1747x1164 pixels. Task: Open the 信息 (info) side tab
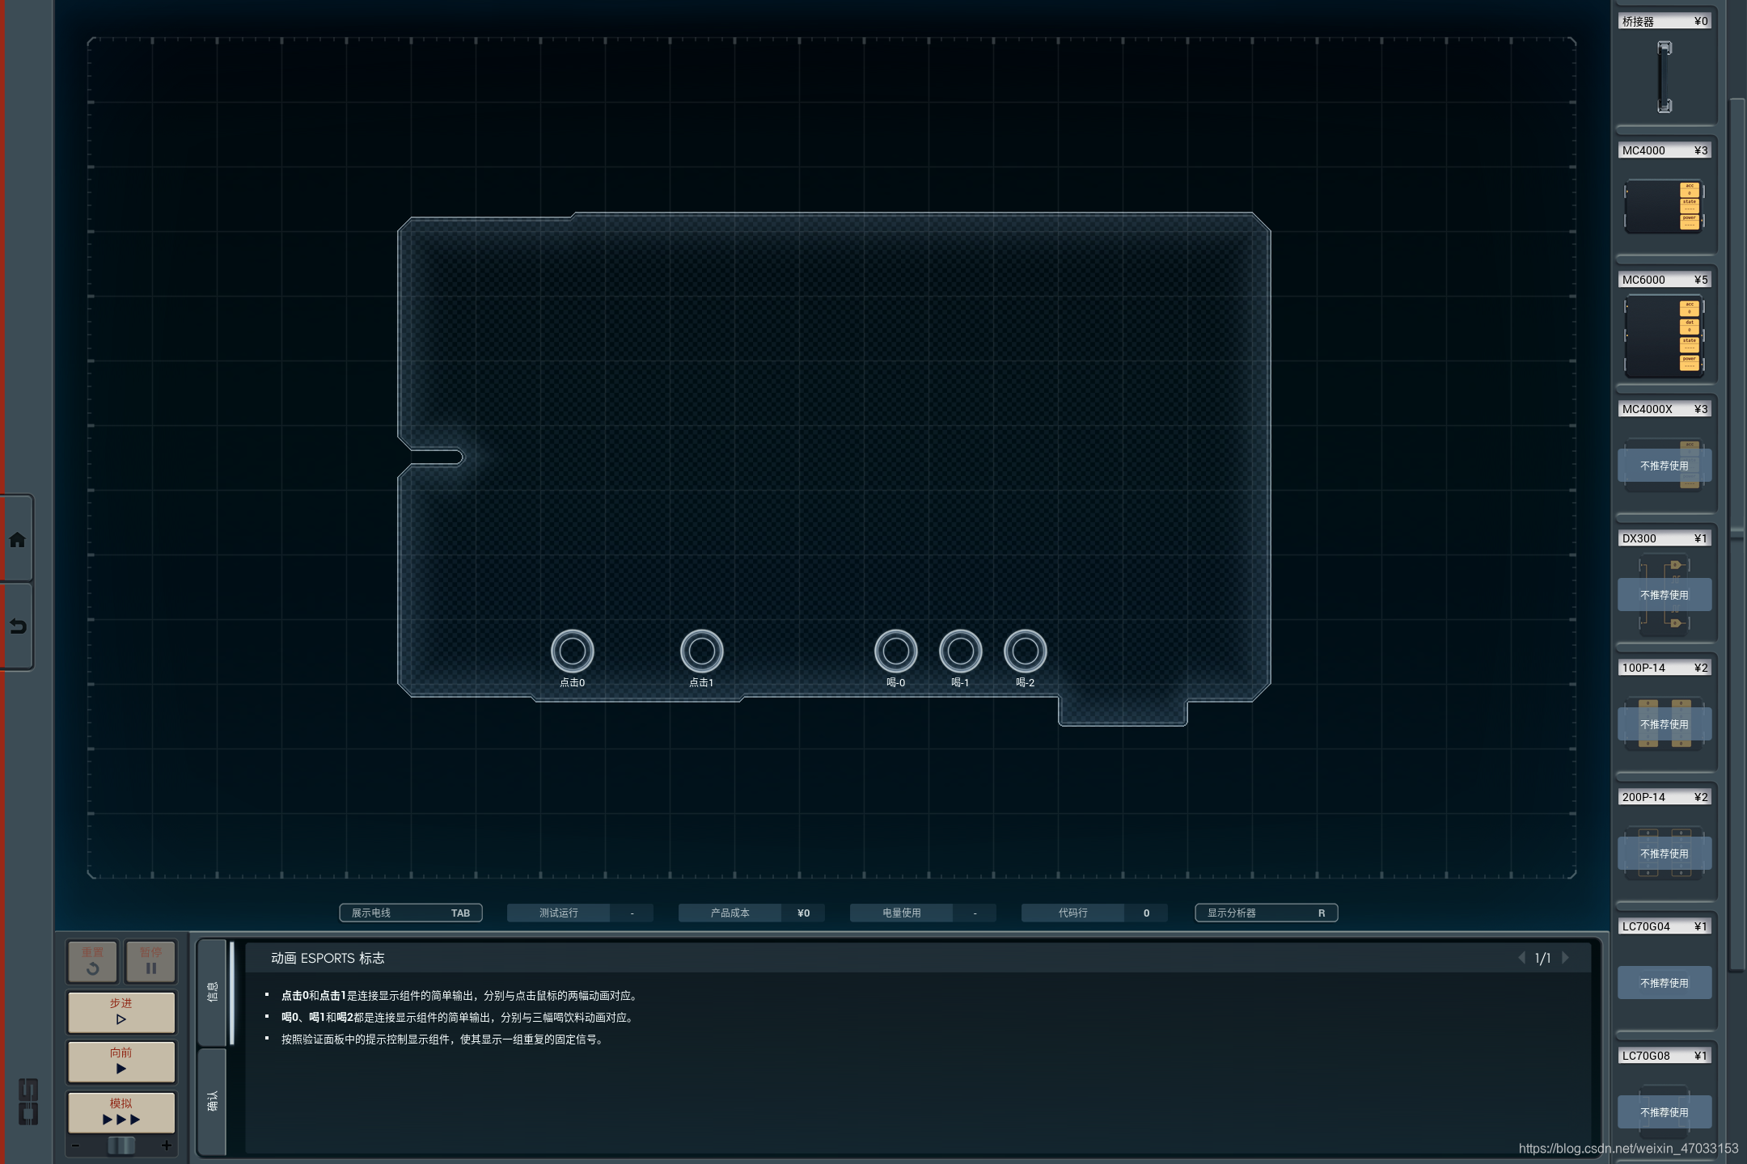coord(213,992)
